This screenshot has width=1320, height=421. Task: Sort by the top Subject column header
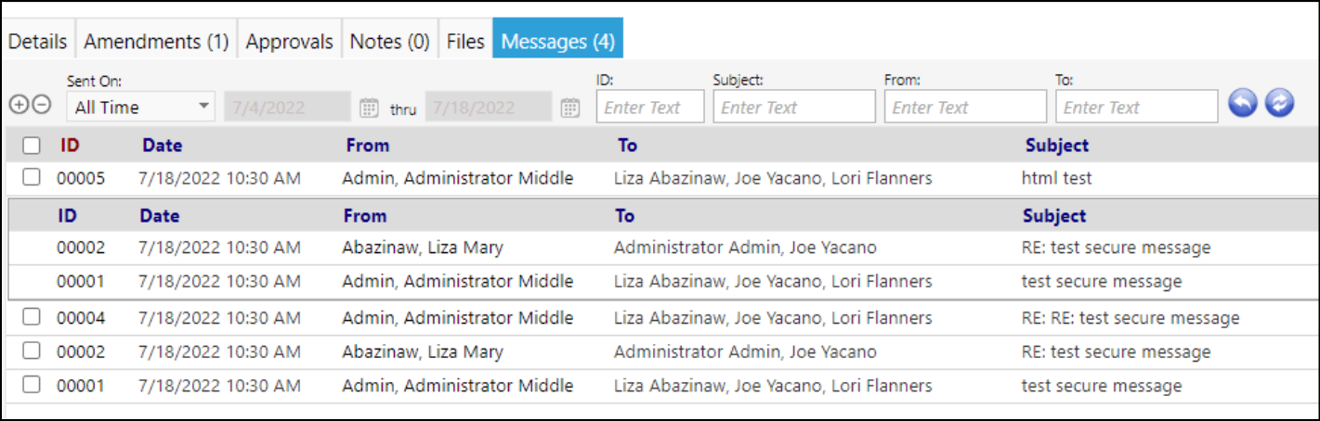click(x=1057, y=145)
